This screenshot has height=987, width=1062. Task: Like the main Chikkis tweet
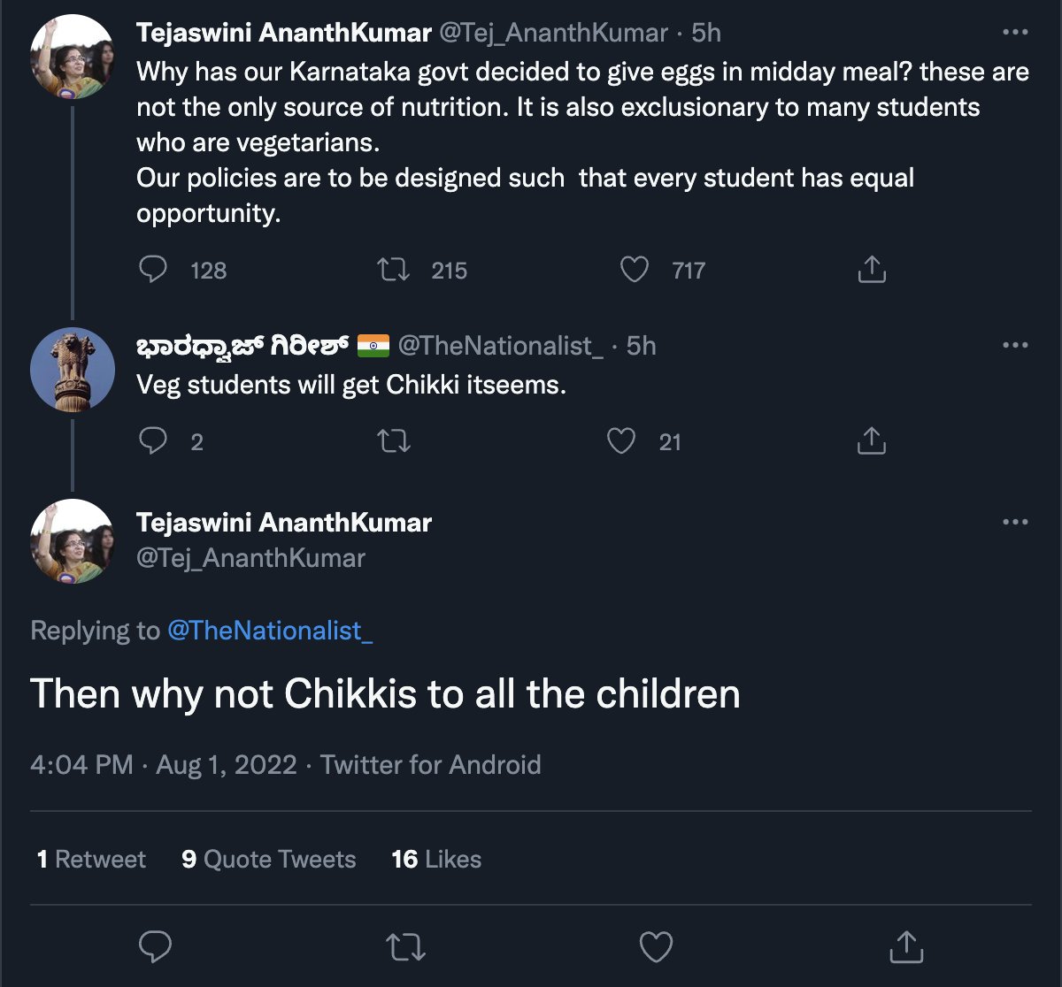(656, 947)
